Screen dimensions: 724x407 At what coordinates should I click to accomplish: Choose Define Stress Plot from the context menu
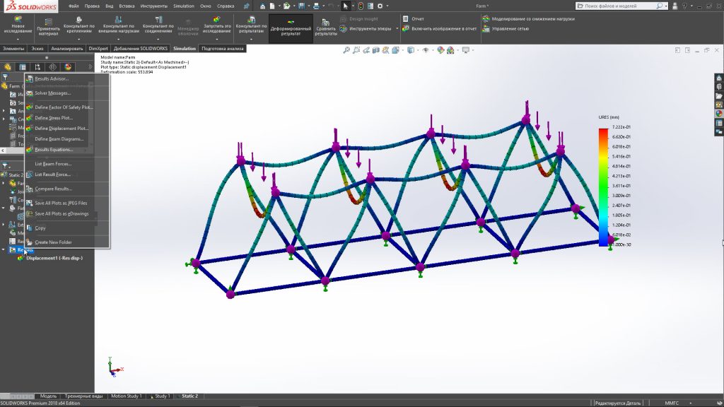(x=54, y=118)
